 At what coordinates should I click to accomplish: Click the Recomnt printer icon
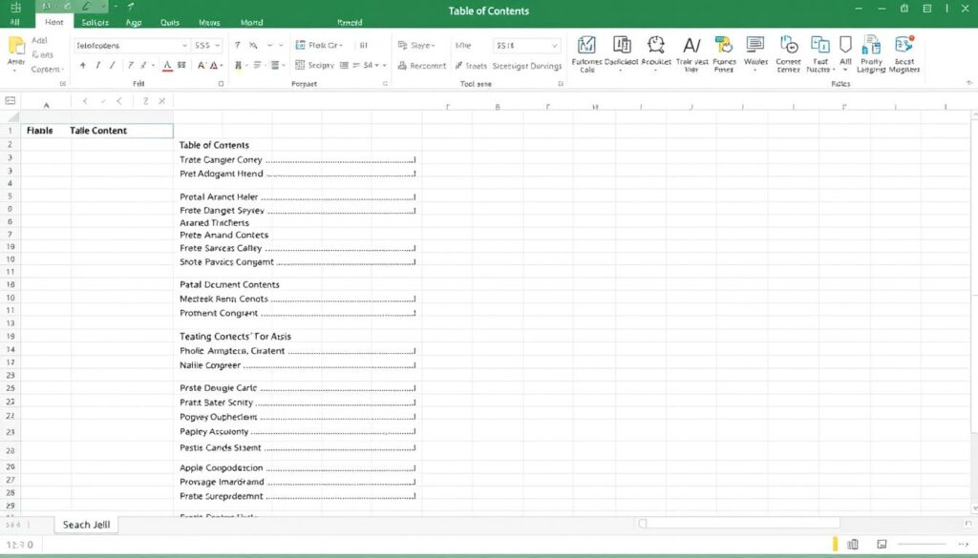click(x=402, y=66)
